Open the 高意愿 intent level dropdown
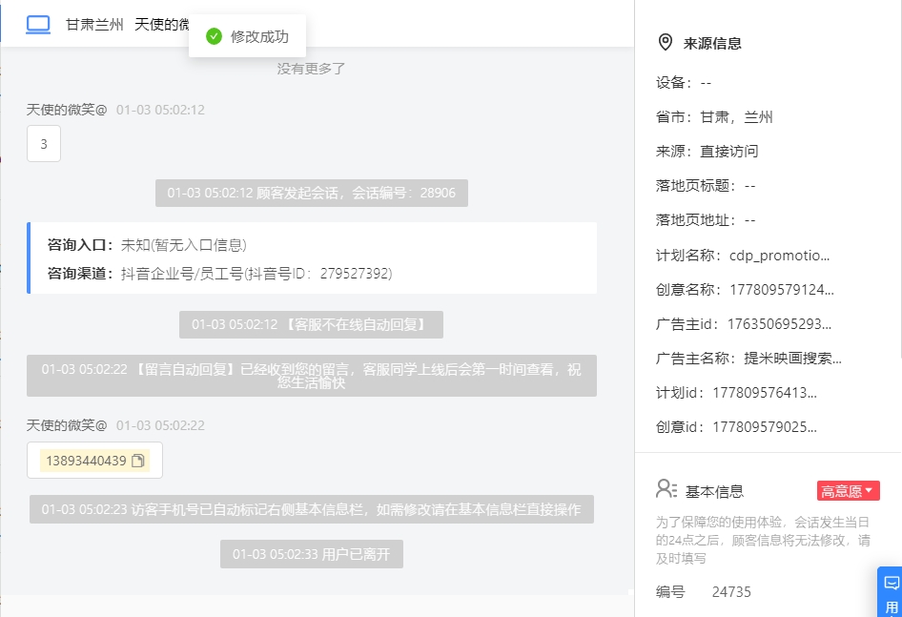The image size is (902, 617). click(848, 491)
